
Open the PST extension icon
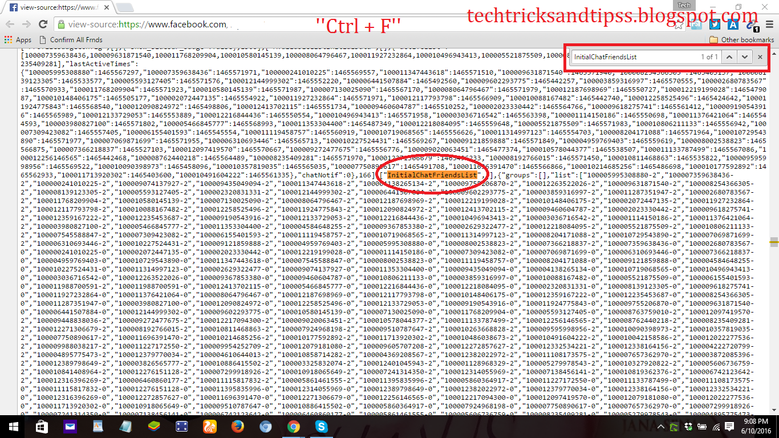[696, 25]
